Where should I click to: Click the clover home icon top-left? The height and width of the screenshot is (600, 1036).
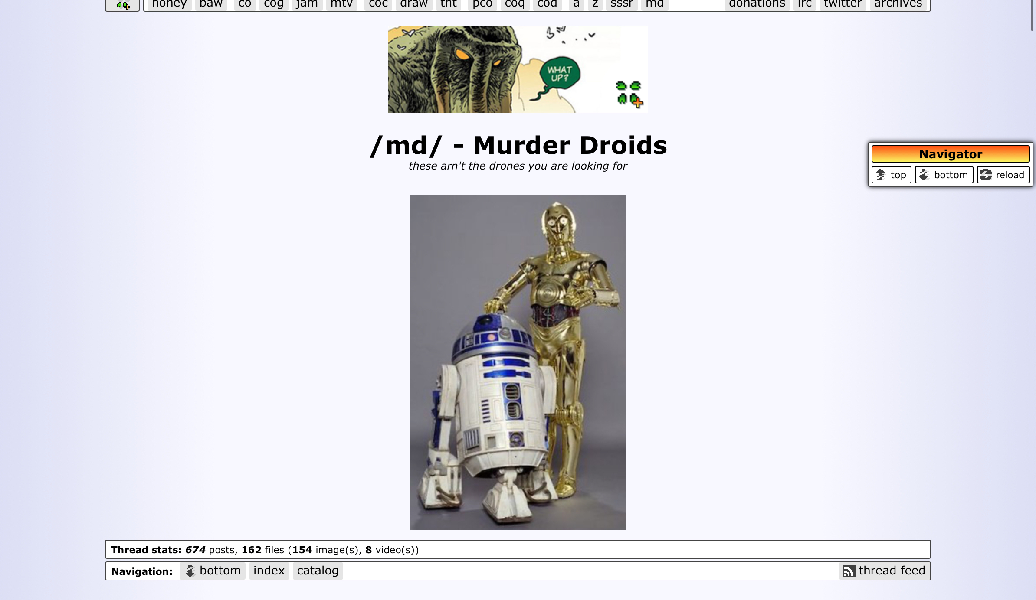tap(123, 5)
